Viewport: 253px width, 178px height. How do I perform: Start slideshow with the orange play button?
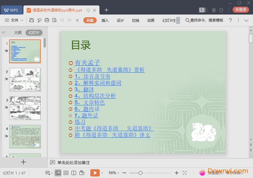(95, 173)
